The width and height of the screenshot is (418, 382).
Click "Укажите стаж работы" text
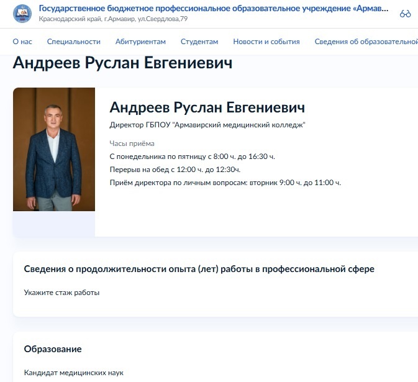coord(61,293)
